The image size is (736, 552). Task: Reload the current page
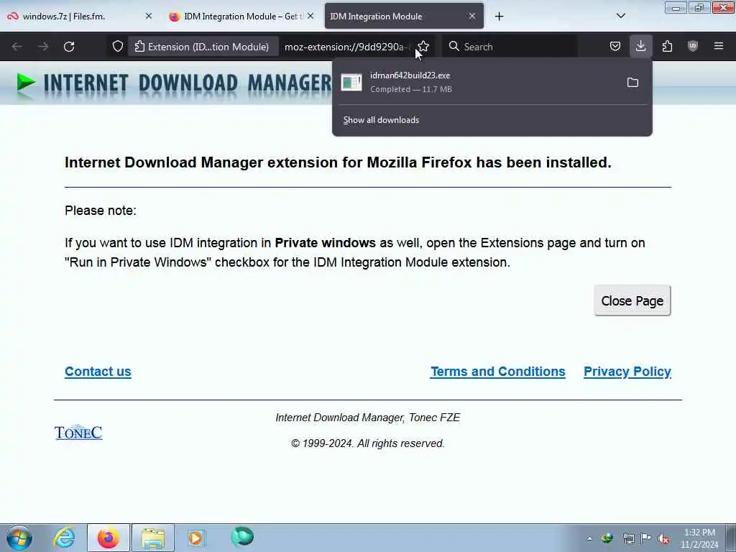pyautogui.click(x=69, y=47)
